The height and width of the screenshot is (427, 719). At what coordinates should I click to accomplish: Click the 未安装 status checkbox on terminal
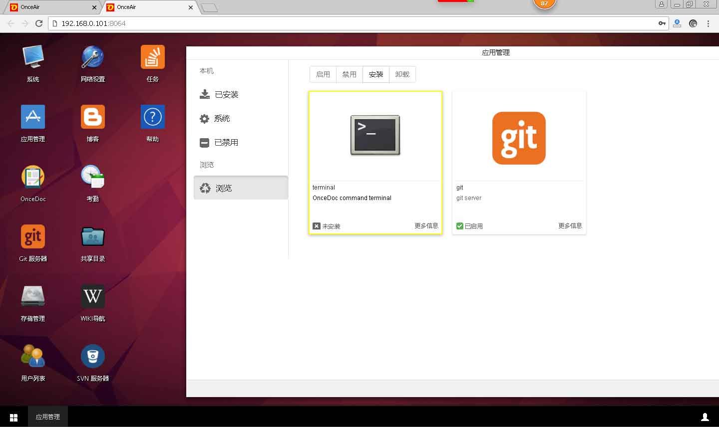coord(317,226)
